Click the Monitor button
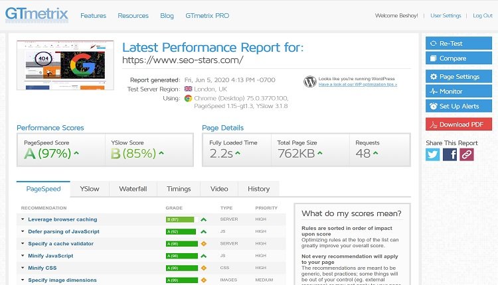498x285 pixels. point(458,91)
